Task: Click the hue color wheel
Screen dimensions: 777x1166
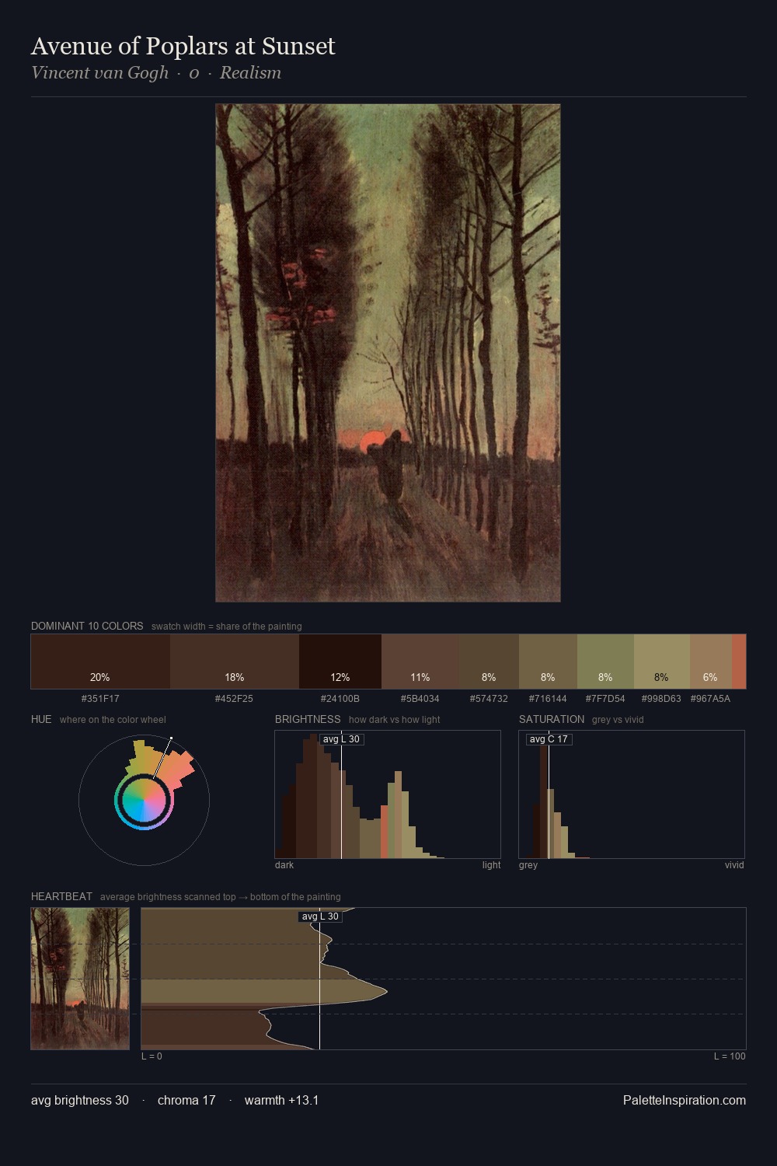Action: point(144,800)
